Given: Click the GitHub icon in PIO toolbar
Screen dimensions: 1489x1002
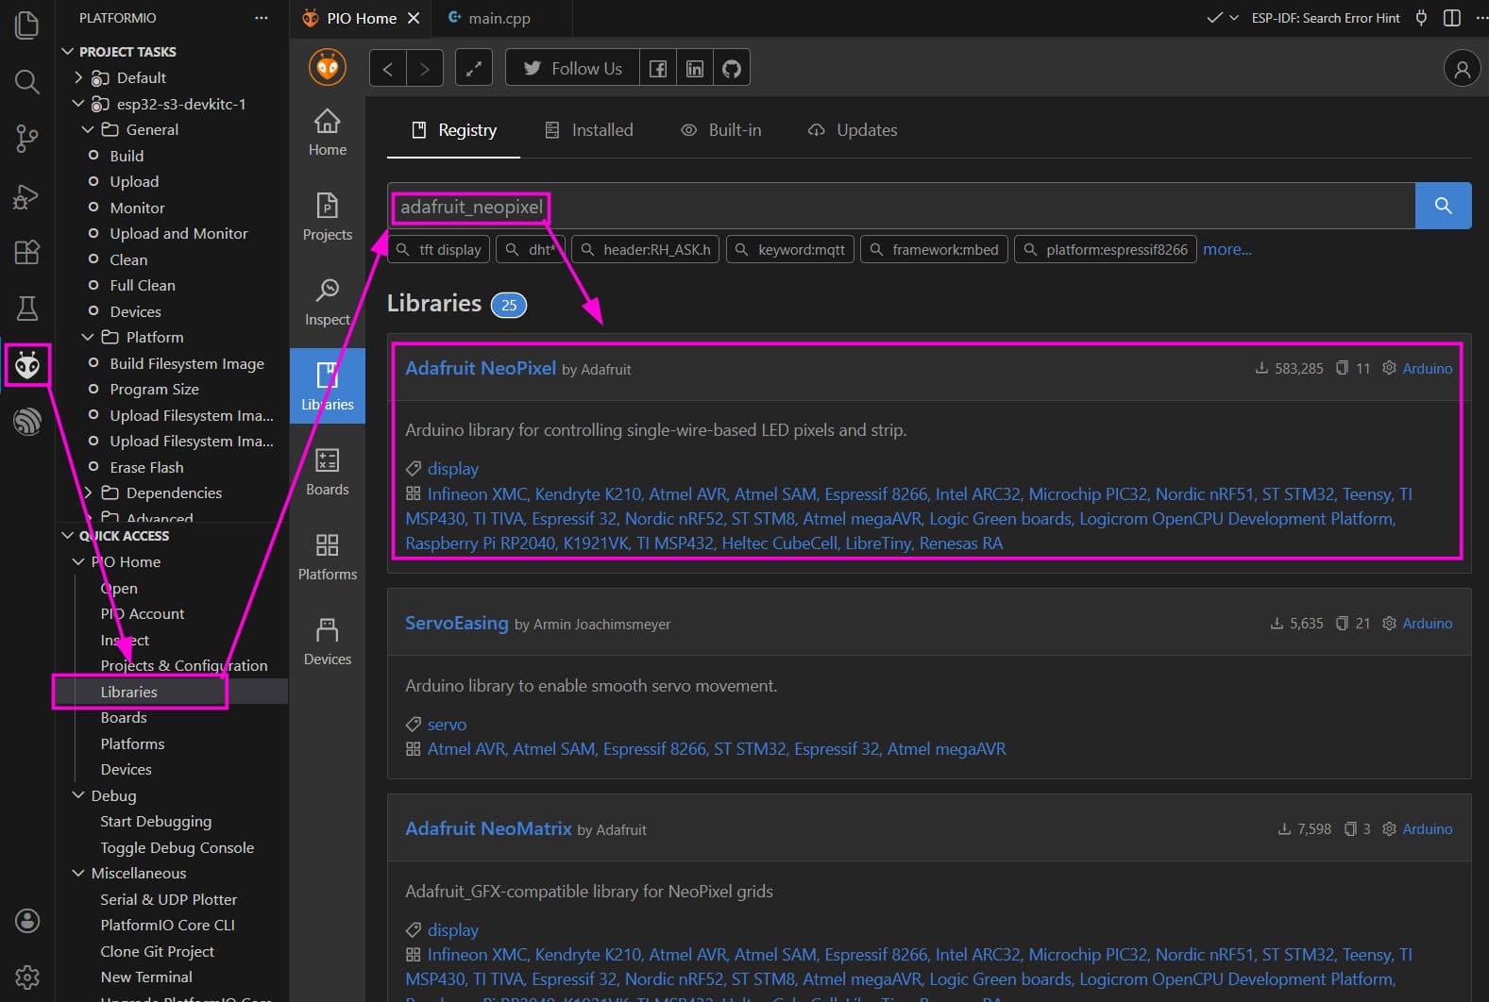Looking at the screenshot, I should pyautogui.click(x=732, y=68).
